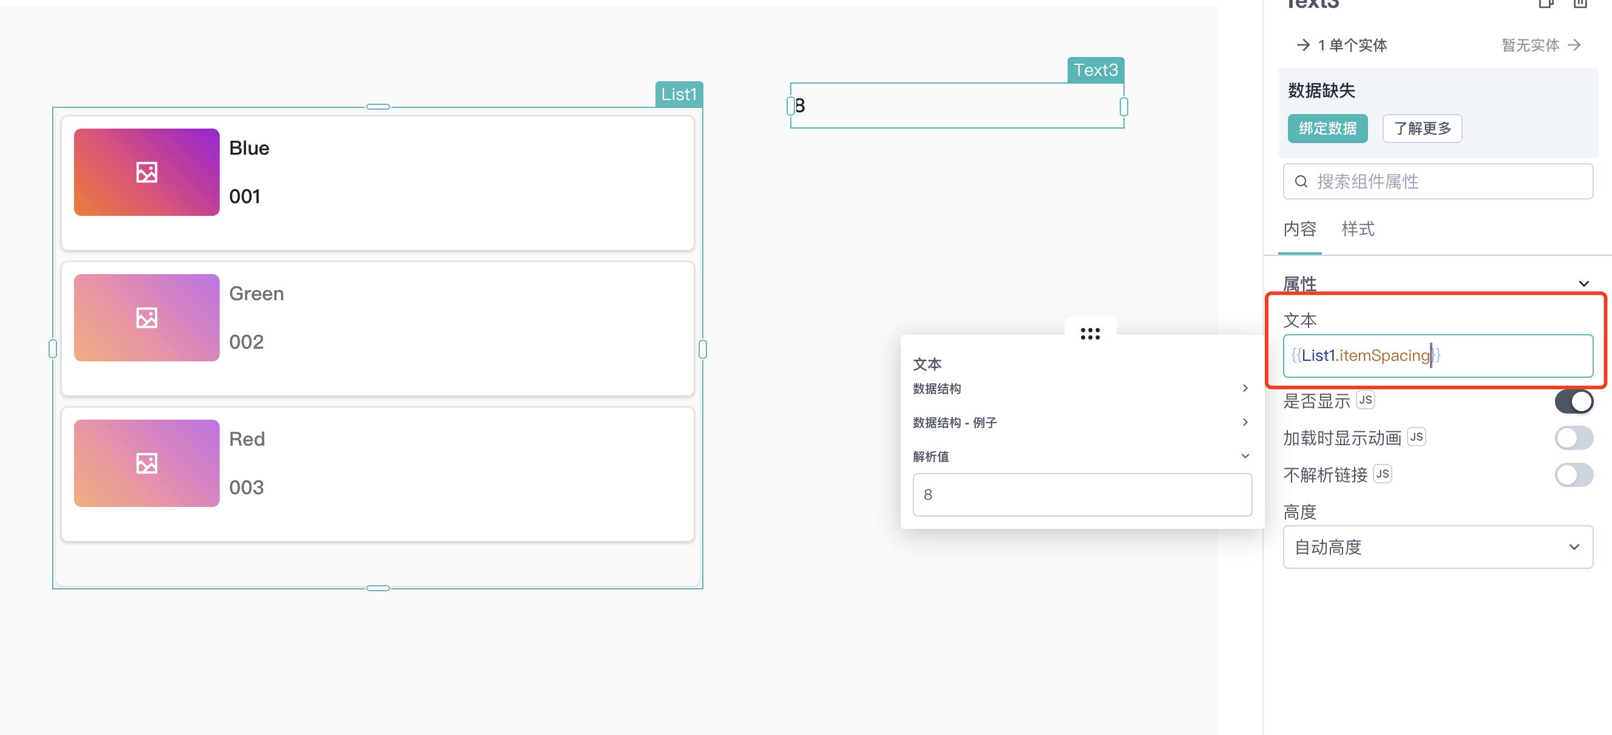1612x735 pixels.
Task: Toggle JS mode for 不解析链接
Action: tap(1383, 474)
